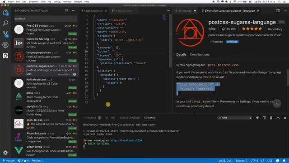Open the Debug view in activity bar

(5, 45)
